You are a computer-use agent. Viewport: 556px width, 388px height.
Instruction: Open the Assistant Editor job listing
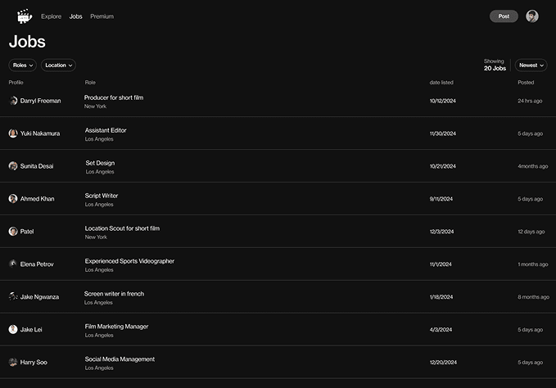[106, 130]
